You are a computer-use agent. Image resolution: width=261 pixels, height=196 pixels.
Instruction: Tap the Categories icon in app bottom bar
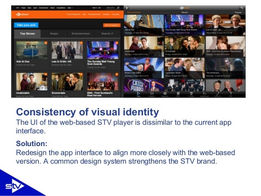(152, 94)
